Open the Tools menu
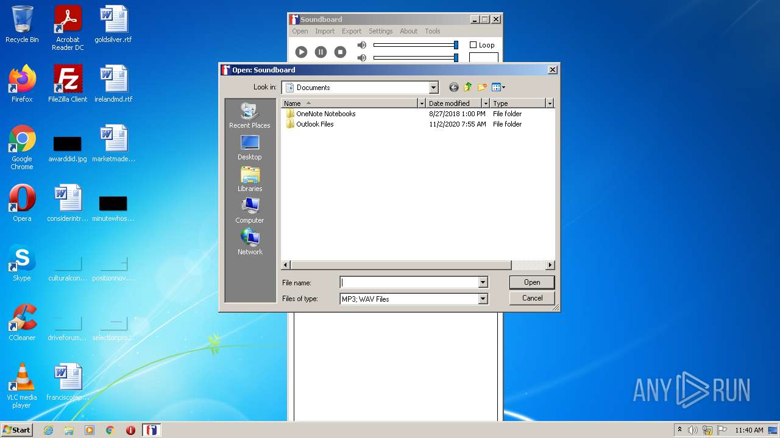 (433, 31)
